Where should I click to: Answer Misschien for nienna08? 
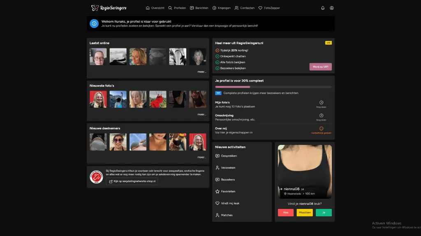pos(304,212)
